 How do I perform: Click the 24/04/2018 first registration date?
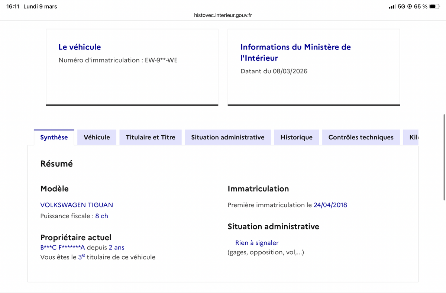(330, 205)
